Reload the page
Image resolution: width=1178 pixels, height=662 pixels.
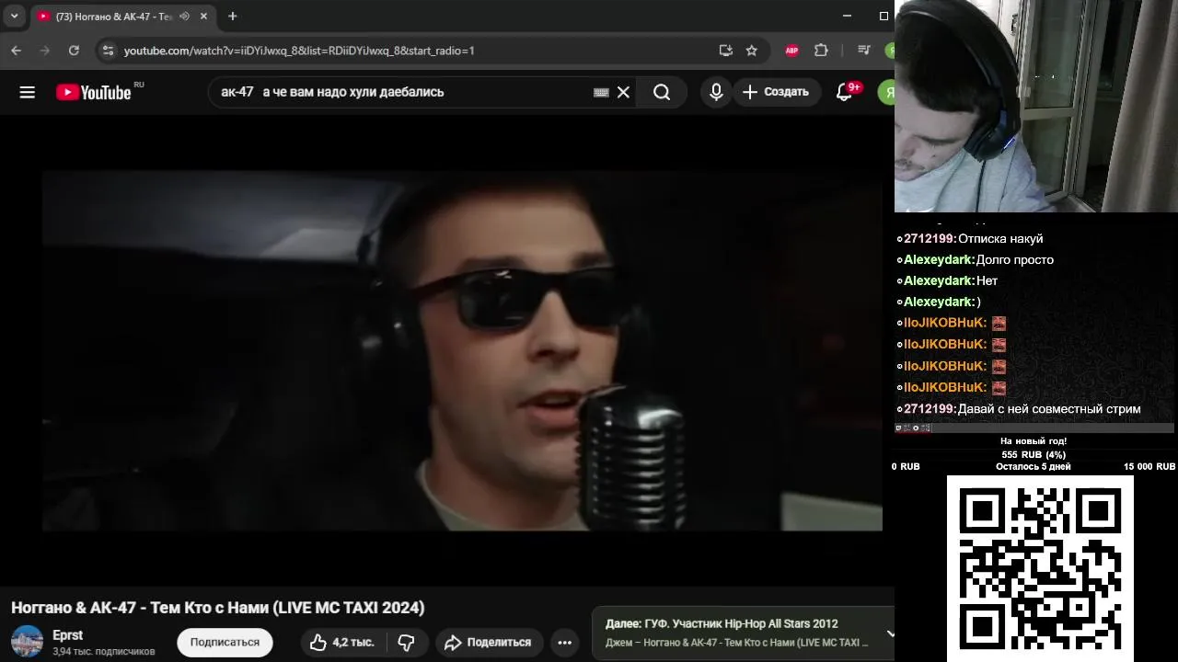pos(74,51)
